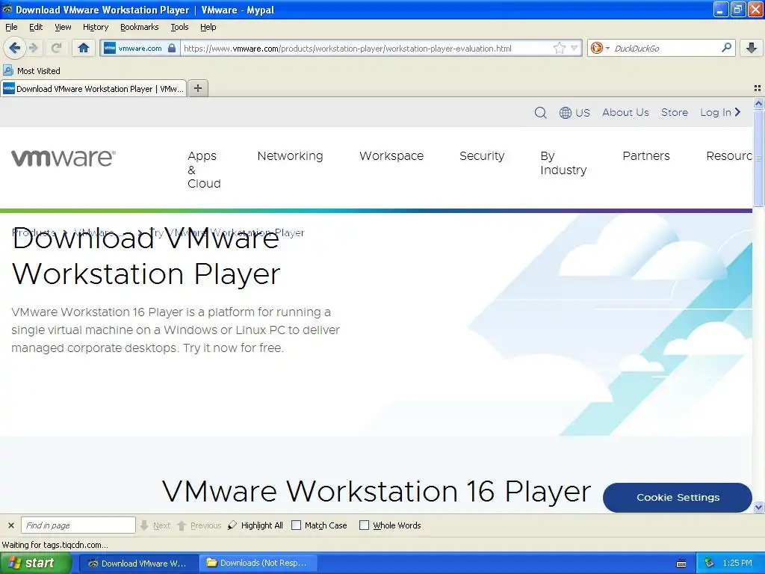Bookmark this page with the star icon
Screen dimensions: 765x574
point(559,48)
